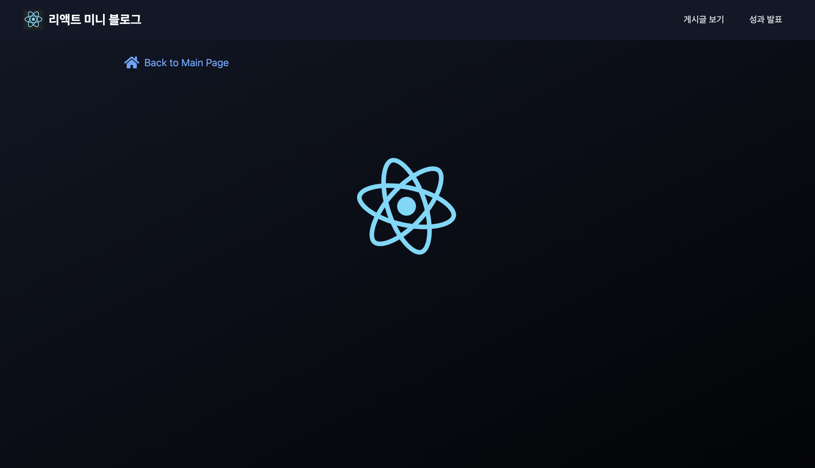Follow the Back to Main Page link
Screen dimensions: 815x468
186,63
